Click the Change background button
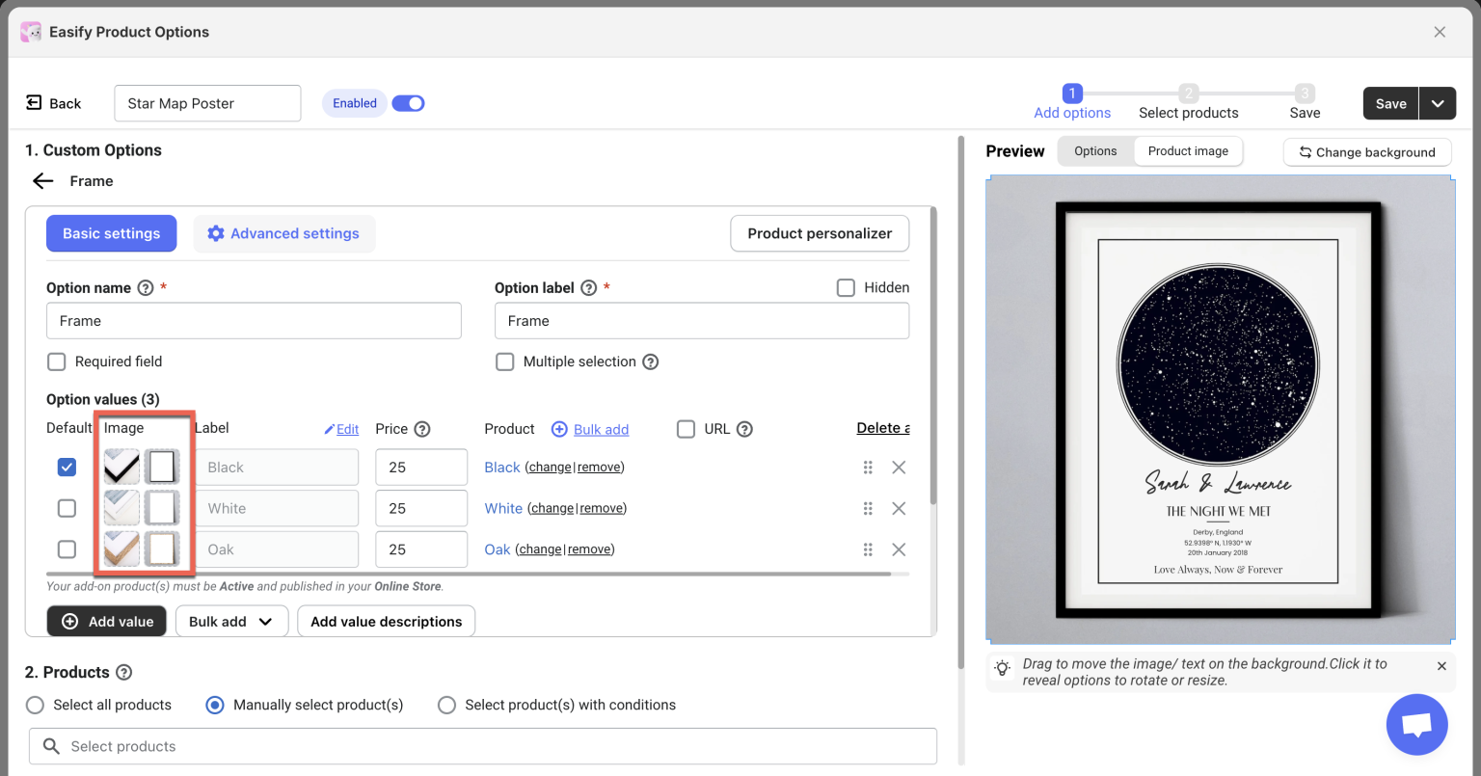The height and width of the screenshot is (776, 1481). click(x=1366, y=152)
